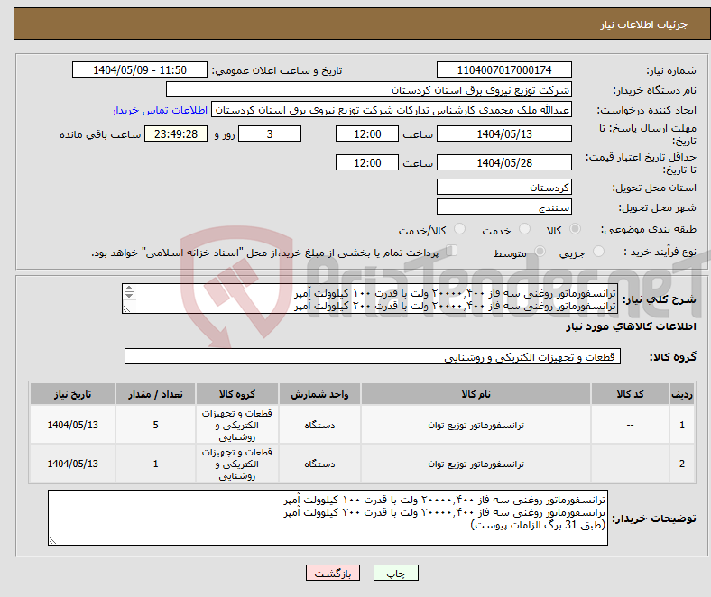
Task: Click the گروه کالا field
Action: tap(373, 357)
